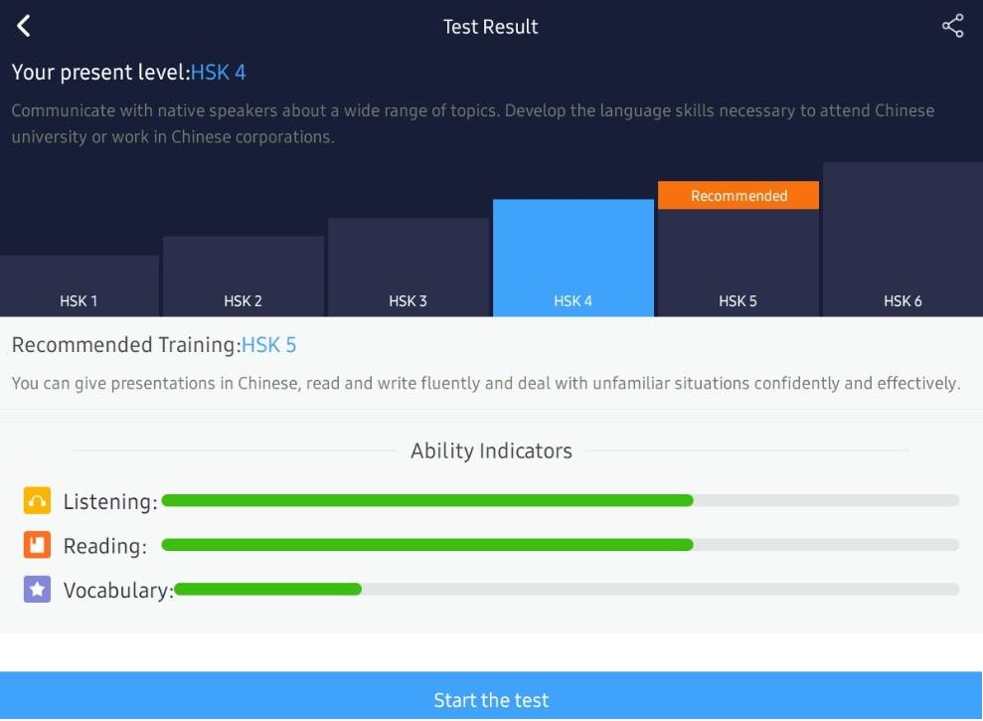This screenshot has width=983, height=721.
Task: Tap the blue HSK 4 present level link
Action: point(219,73)
